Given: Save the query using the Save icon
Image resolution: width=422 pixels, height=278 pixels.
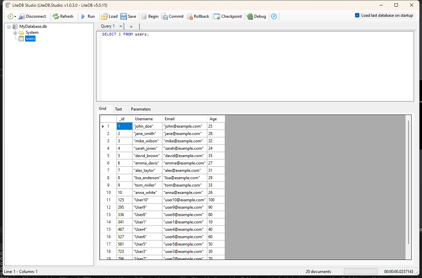Looking at the screenshot, I should pyautogui.click(x=124, y=16).
